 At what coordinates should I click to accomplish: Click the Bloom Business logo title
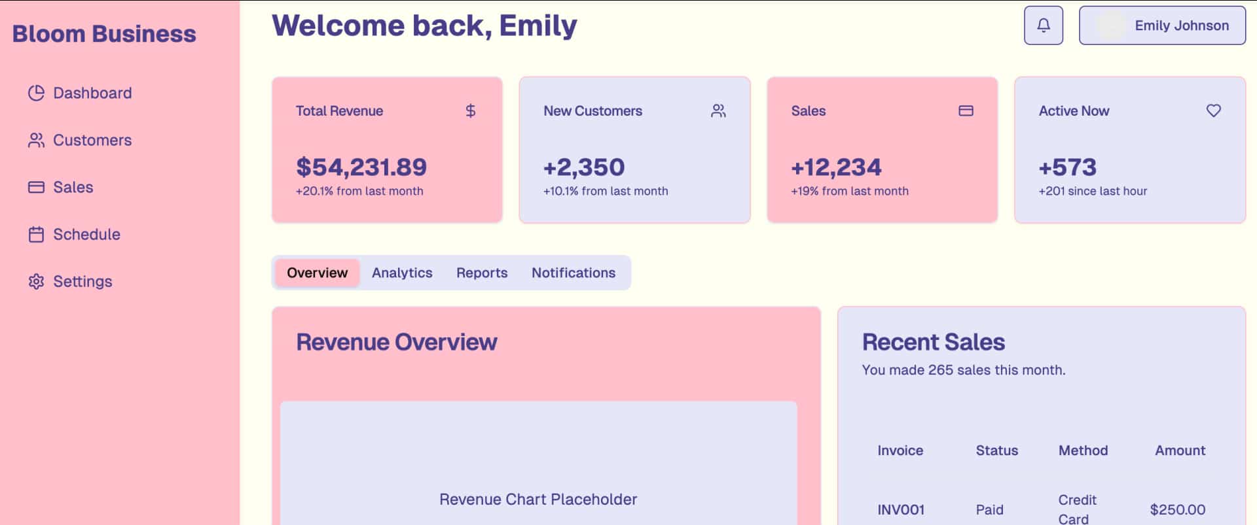coord(104,34)
